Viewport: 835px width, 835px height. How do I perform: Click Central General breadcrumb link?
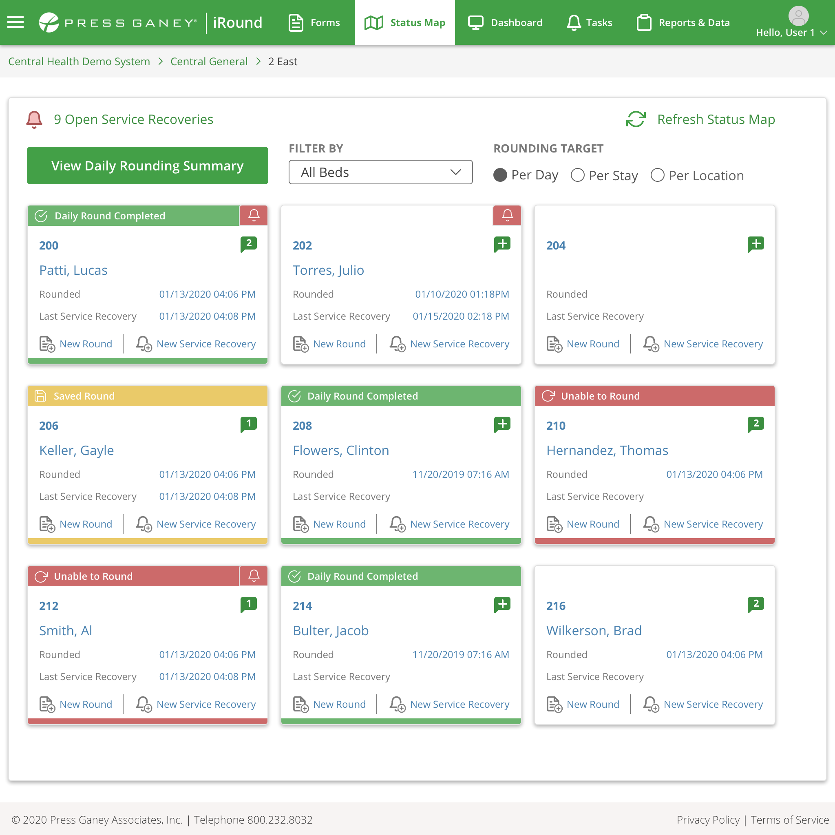click(209, 62)
